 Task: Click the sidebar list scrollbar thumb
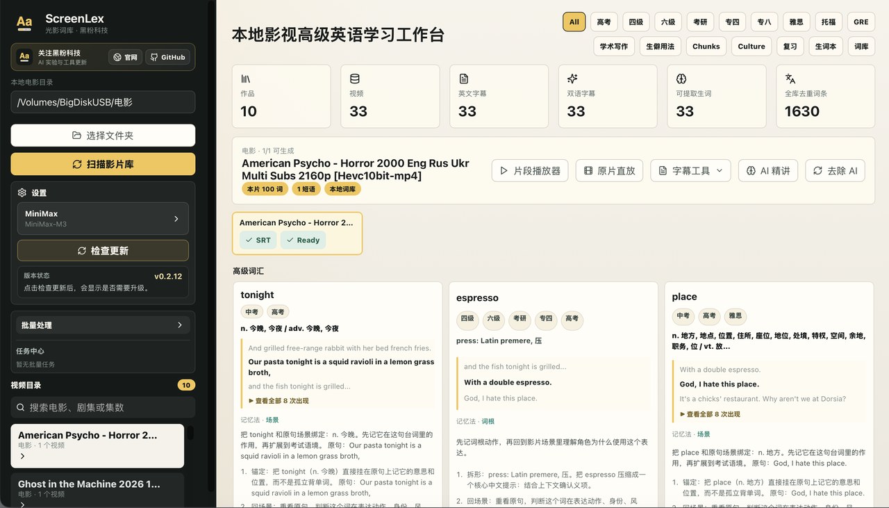click(190, 432)
